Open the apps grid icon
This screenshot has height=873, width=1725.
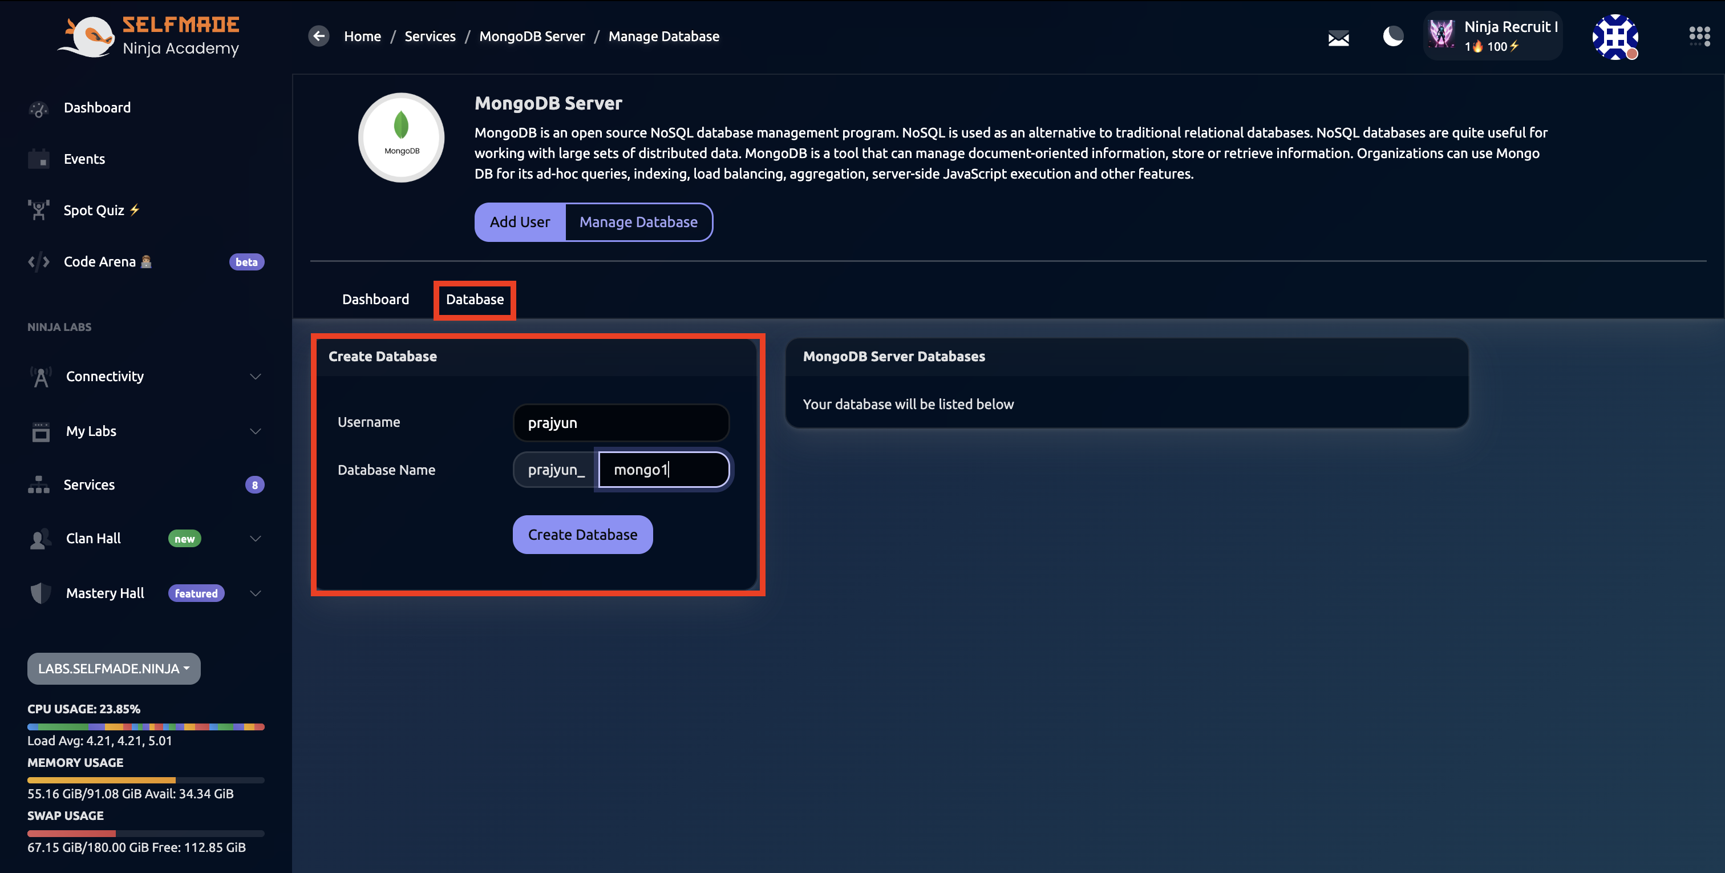[1699, 36]
